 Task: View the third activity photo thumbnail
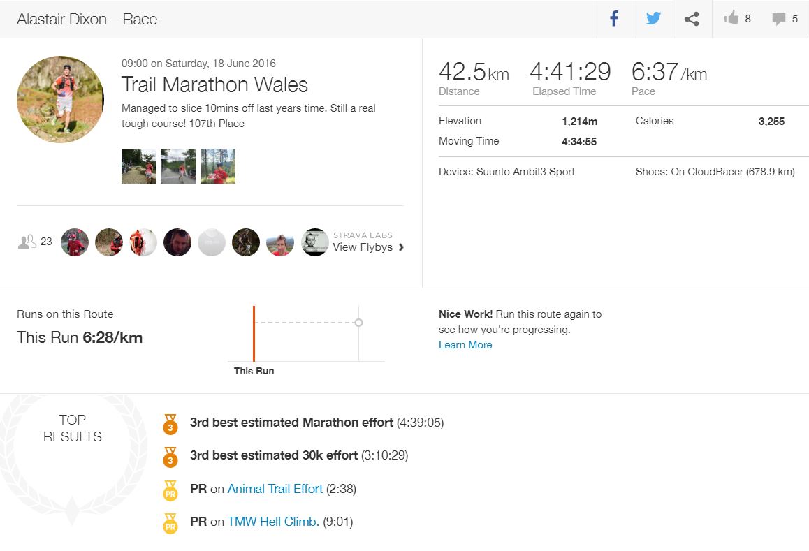218,166
